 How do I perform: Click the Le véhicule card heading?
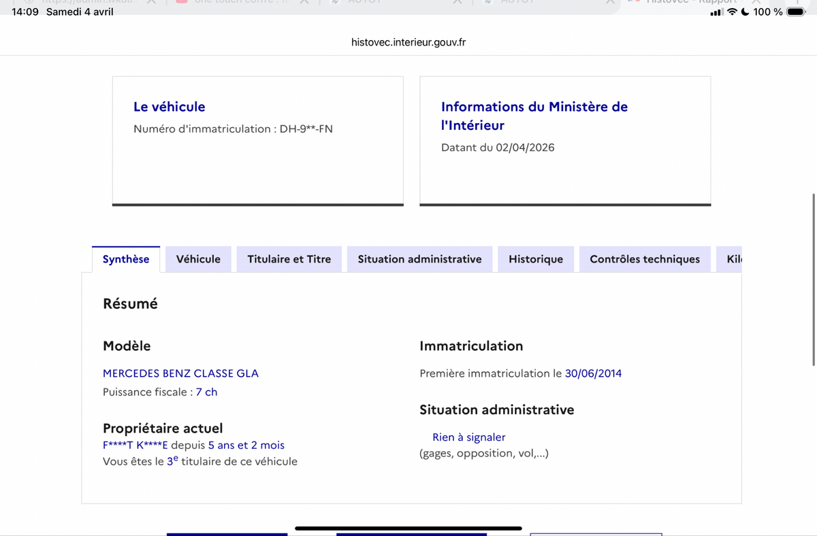coord(169,107)
